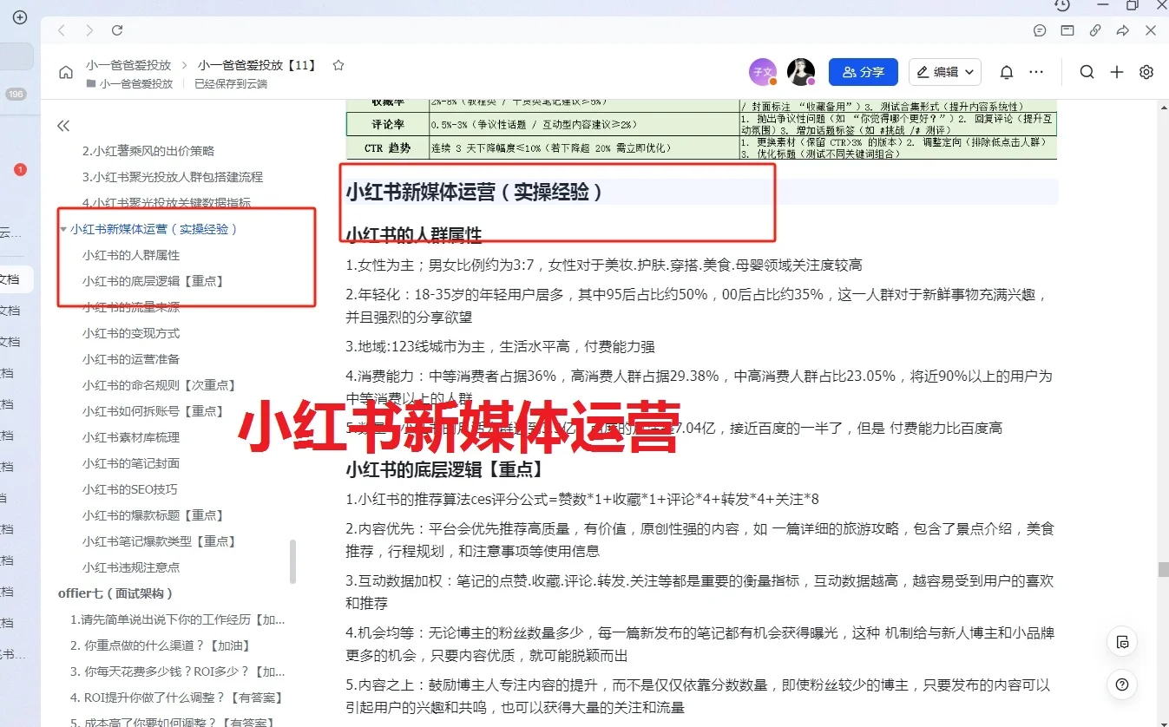
Task: Click the back navigation arrow
Action: tap(62, 30)
